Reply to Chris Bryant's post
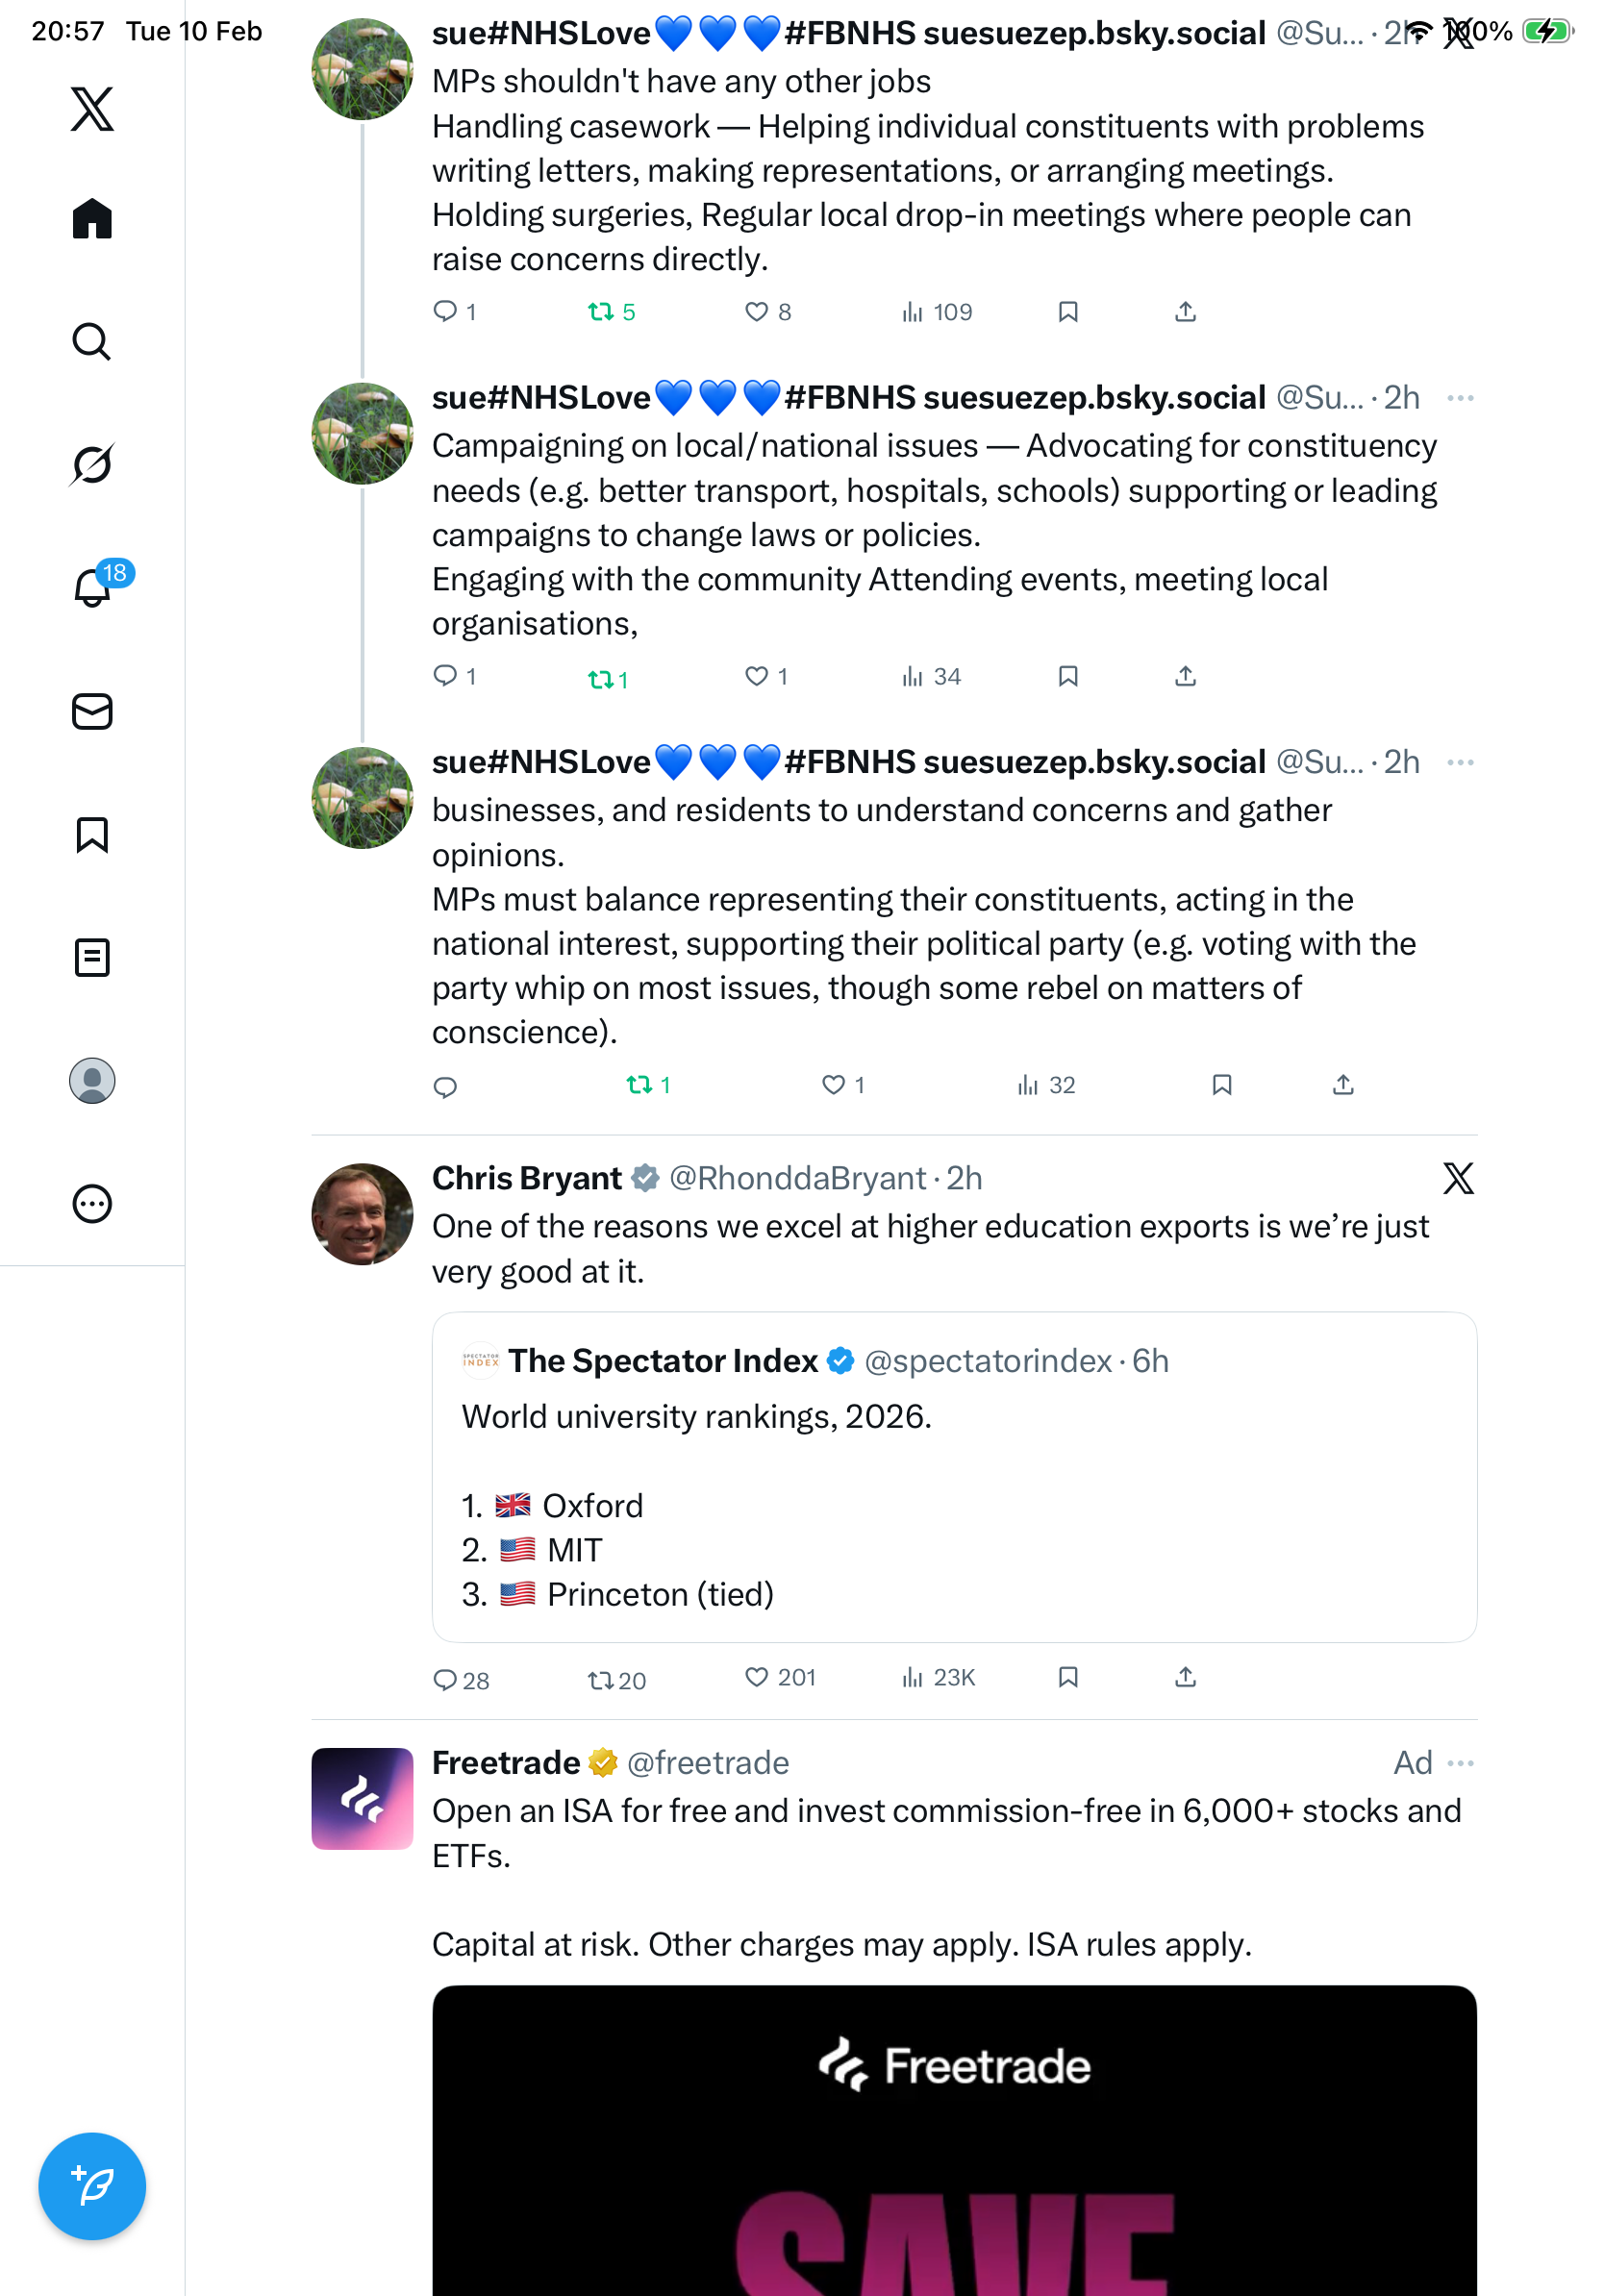 tap(445, 1679)
